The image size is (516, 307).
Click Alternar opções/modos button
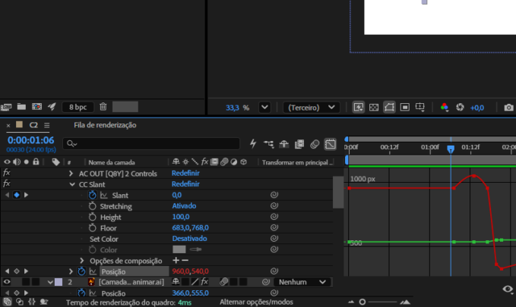(x=256, y=302)
